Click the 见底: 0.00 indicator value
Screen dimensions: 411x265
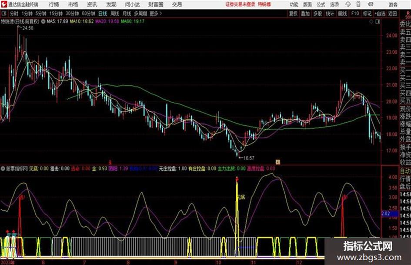point(39,168)
